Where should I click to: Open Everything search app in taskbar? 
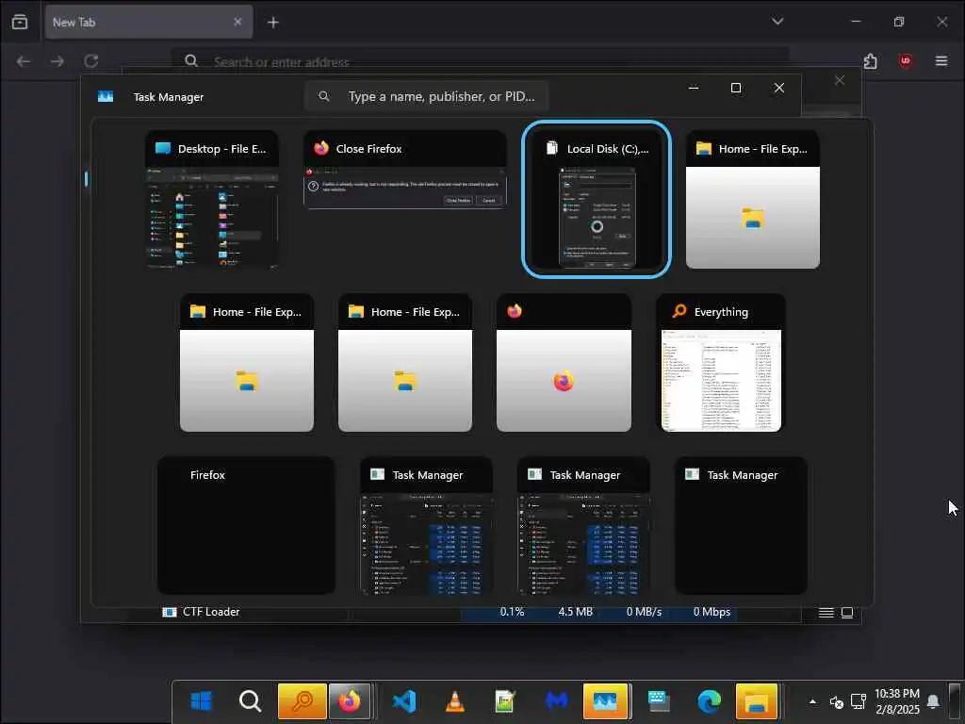(x=302, y=700)
